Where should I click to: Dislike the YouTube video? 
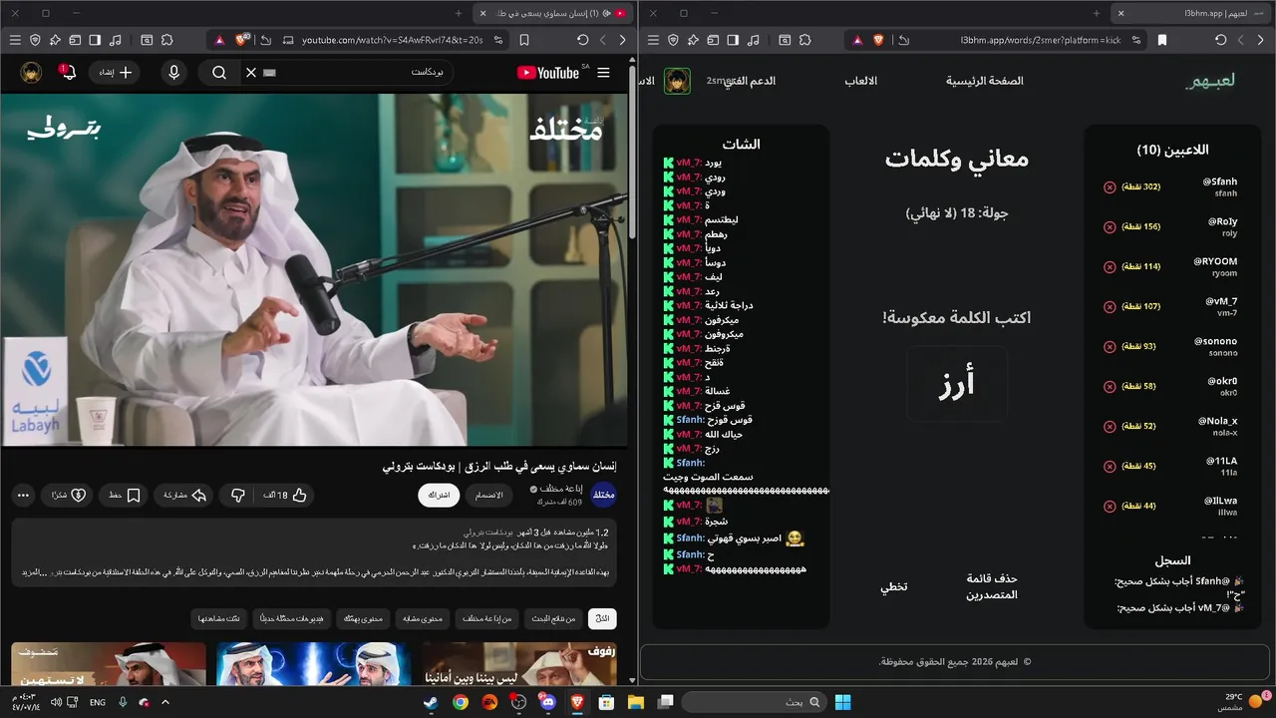click(238, 495)
